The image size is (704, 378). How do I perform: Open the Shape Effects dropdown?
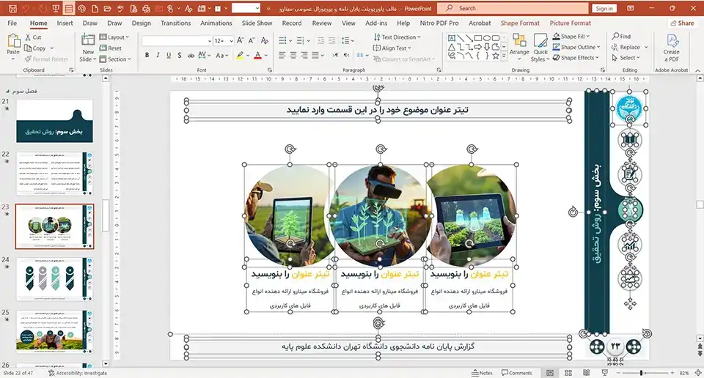pos(576,58)
